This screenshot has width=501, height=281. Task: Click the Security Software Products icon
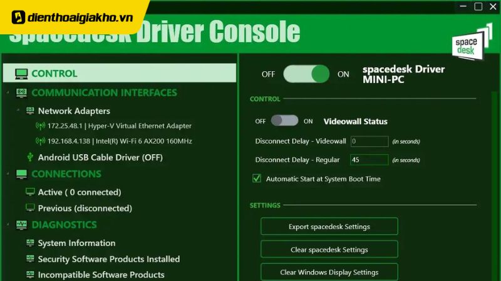click(30, 259)
